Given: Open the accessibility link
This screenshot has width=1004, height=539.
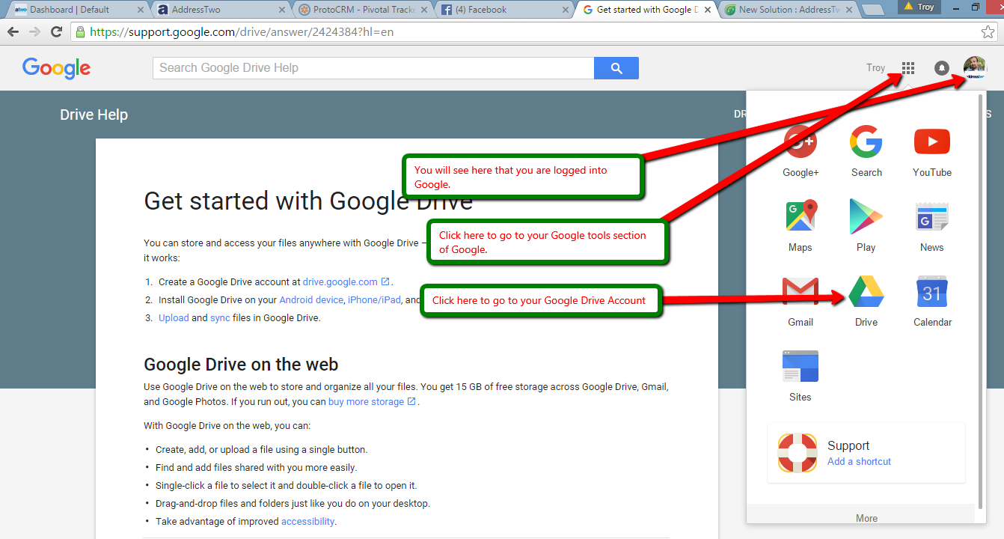Looking at the screenshot, I should pos(307,522).
